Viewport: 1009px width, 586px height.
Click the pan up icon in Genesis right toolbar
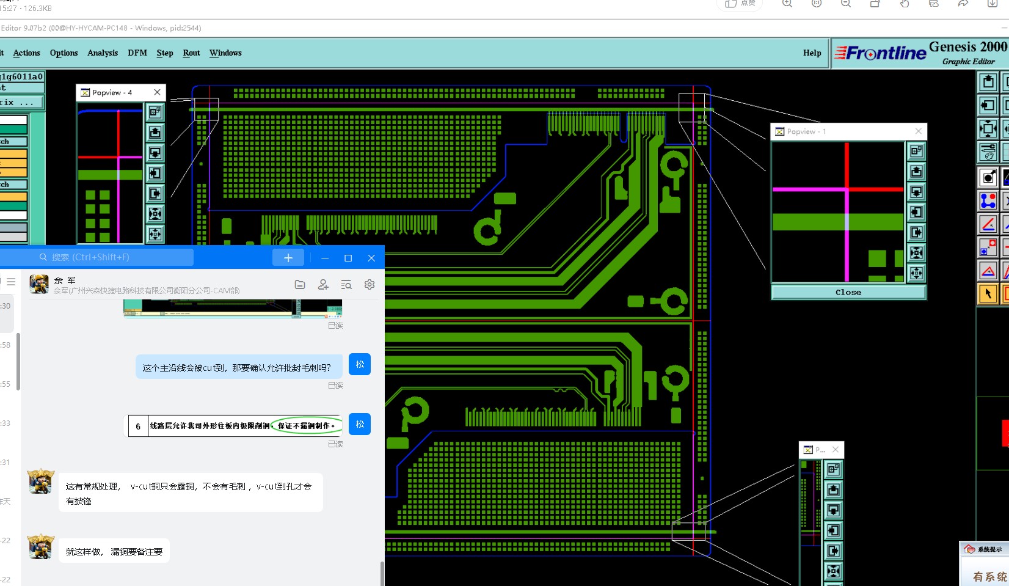(988, 81)
